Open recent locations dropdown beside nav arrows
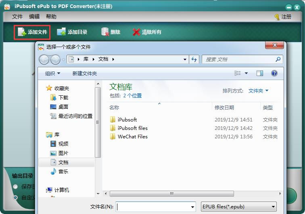 coord(63,60)
